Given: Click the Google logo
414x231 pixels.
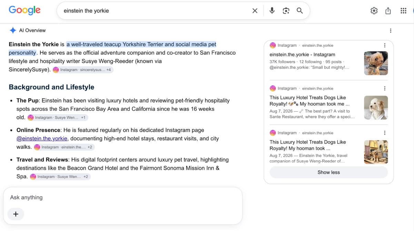Looking at the screenshot, I should 24,10.
